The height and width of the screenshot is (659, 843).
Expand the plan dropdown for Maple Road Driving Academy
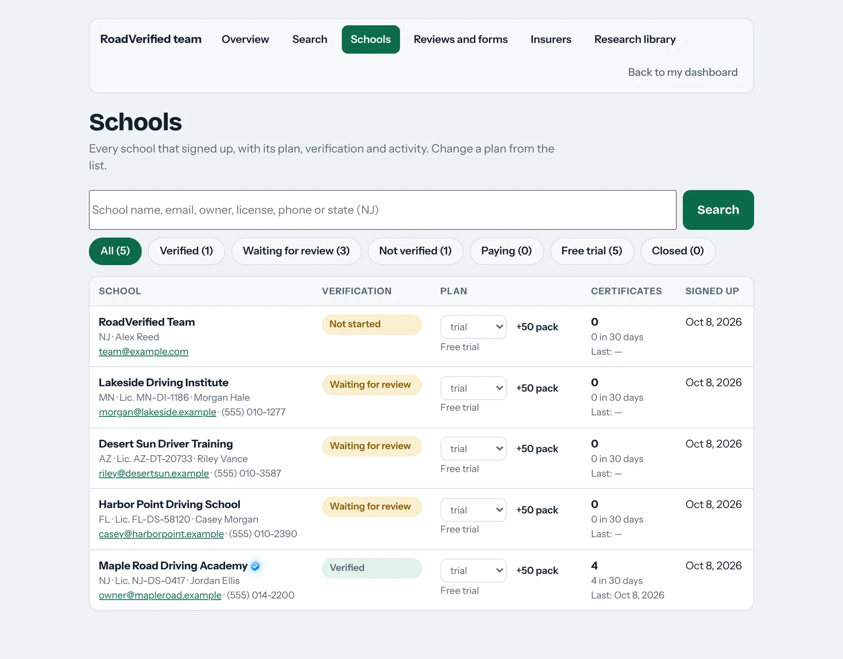(473, 570)
